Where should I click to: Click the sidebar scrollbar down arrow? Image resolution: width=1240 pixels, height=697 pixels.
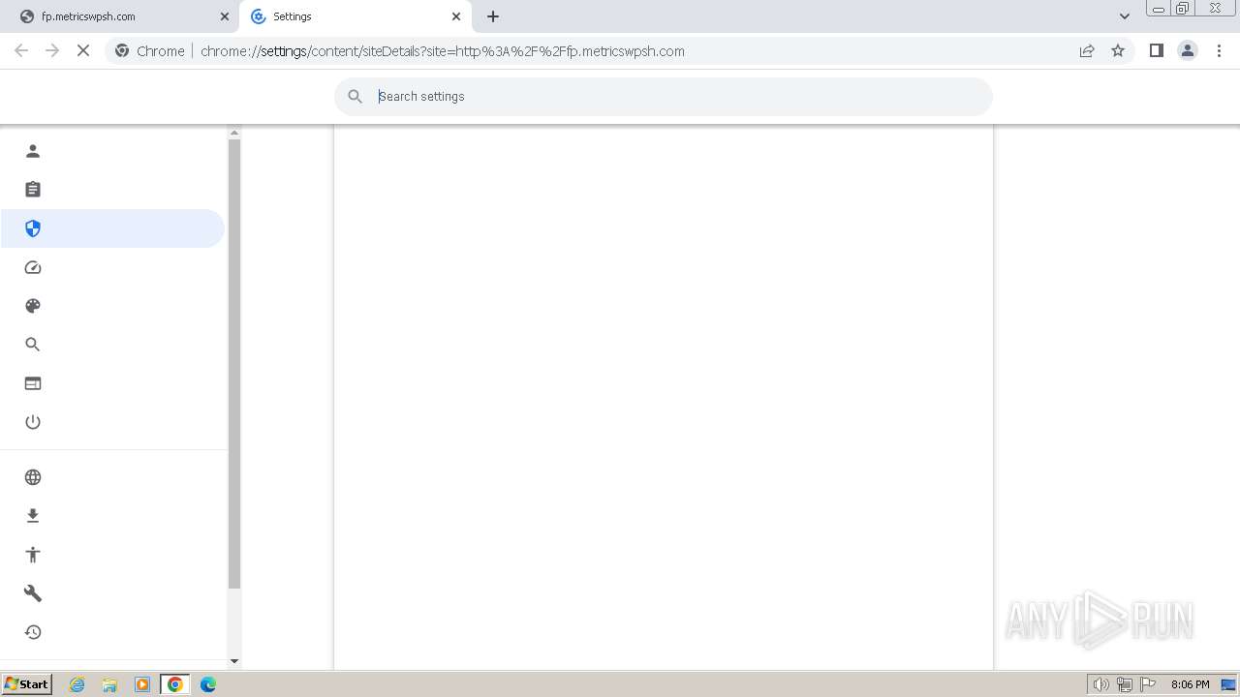[x=233, y=661]
